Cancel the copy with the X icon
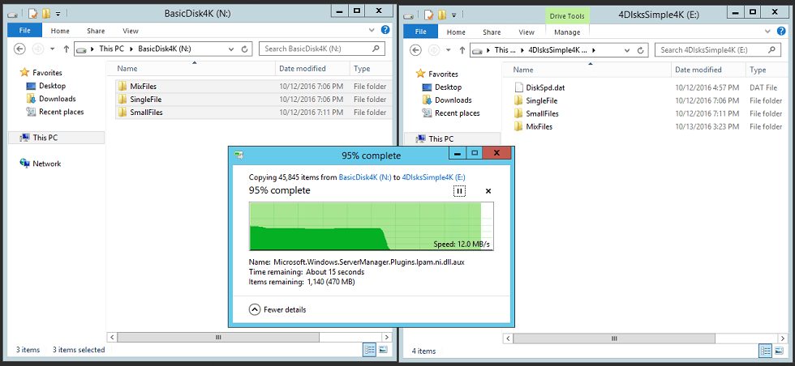Screen dimensions: 795x366 (488, 191)
